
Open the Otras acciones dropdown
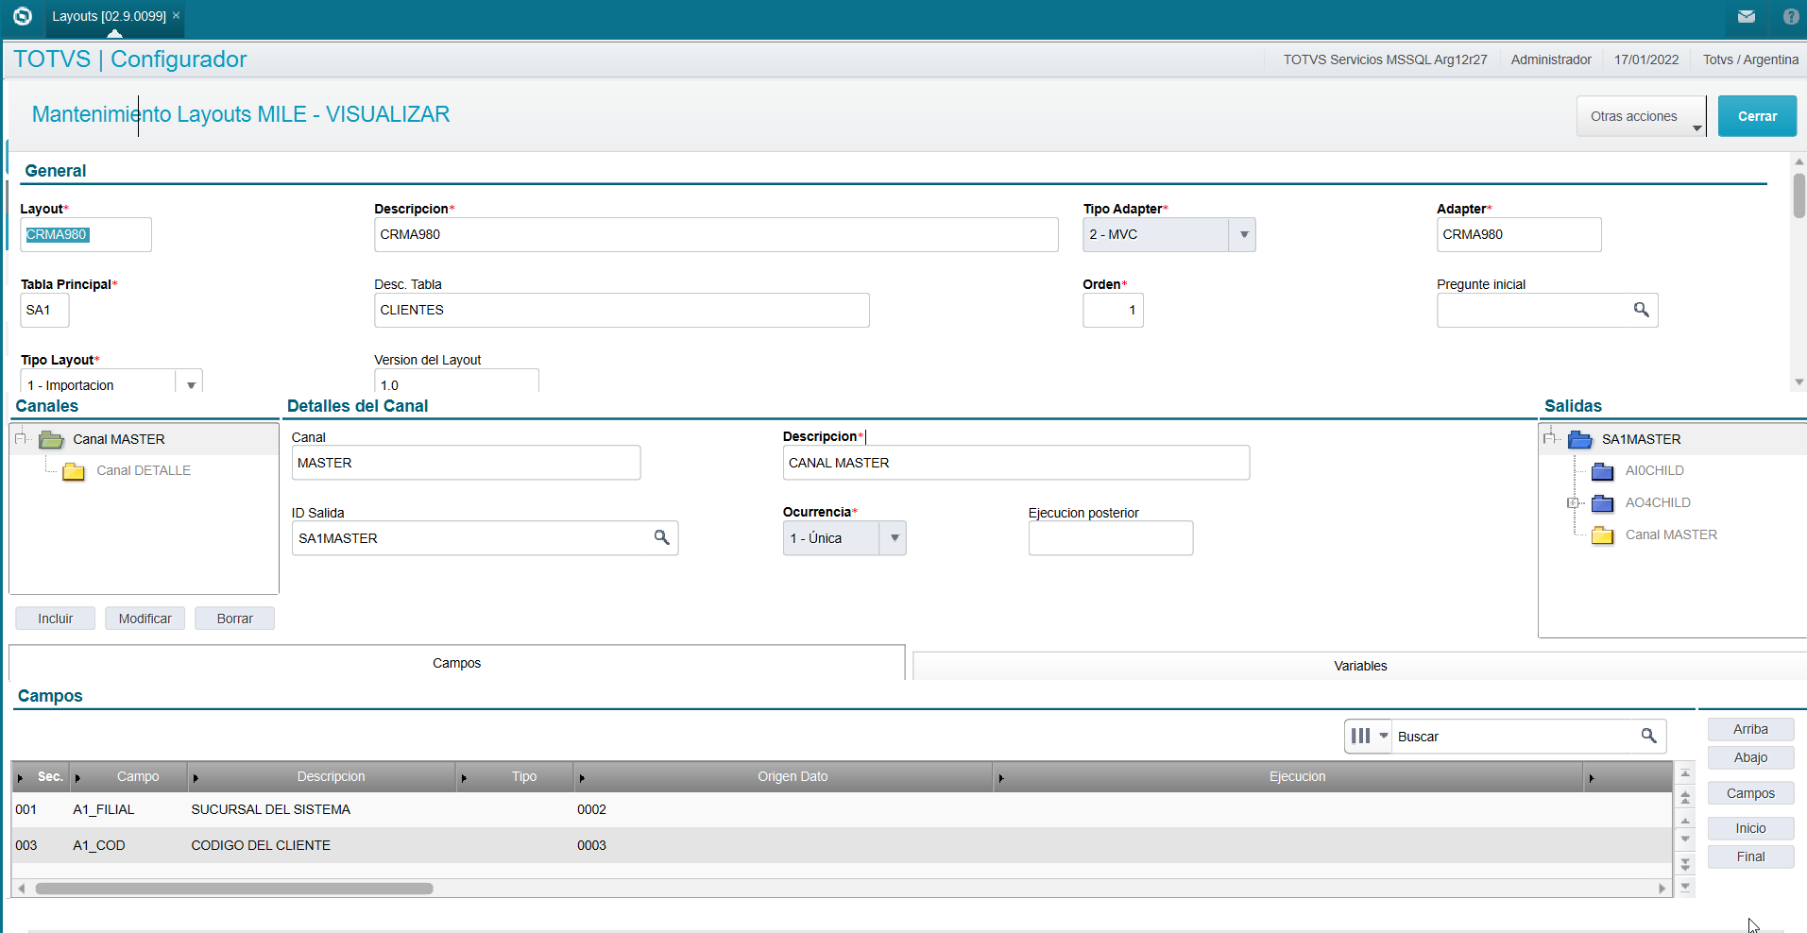pyautogui.click(x=1642, y=116)
